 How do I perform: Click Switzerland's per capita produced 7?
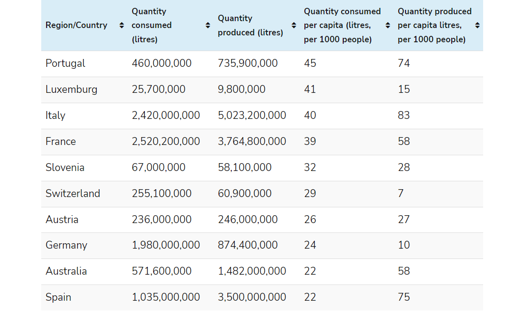pos(401,194)
